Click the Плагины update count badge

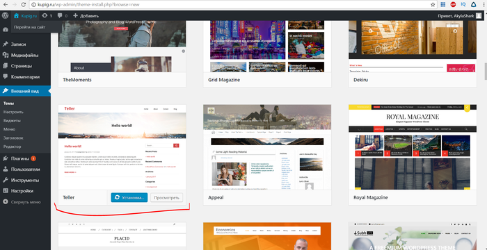pyautogui.click(x=33, y=158)
